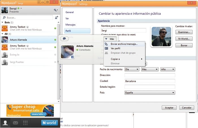Click the Ciudad field with Barcelona
Viewport: 198px width, 128px height.
tap(150, 81)
